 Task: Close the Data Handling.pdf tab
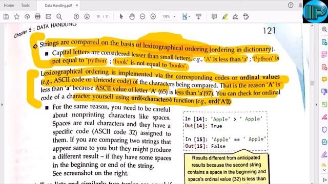77,5
